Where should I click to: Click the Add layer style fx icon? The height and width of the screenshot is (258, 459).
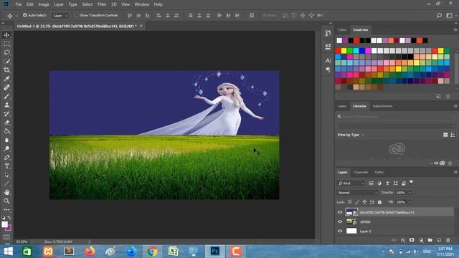point(403,240)
